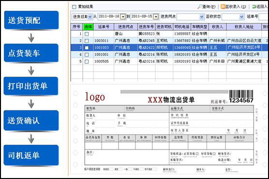Click driver 阳司机 cell

[164, 48]
